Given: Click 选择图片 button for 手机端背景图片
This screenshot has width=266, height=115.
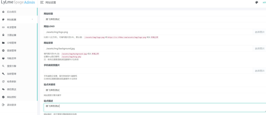Looking at the screenshot, I should [260, 71].
